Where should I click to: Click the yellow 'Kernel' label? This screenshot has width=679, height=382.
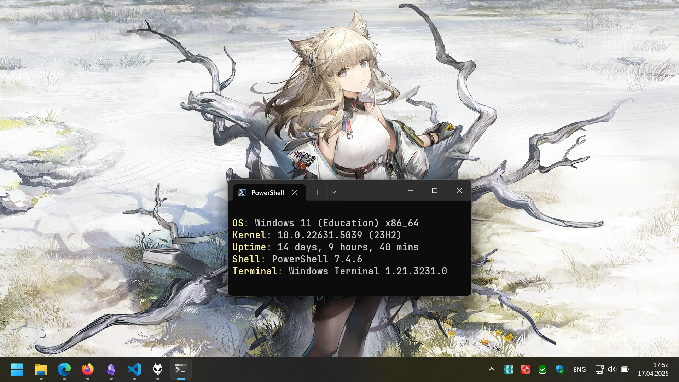coord(249,235)
